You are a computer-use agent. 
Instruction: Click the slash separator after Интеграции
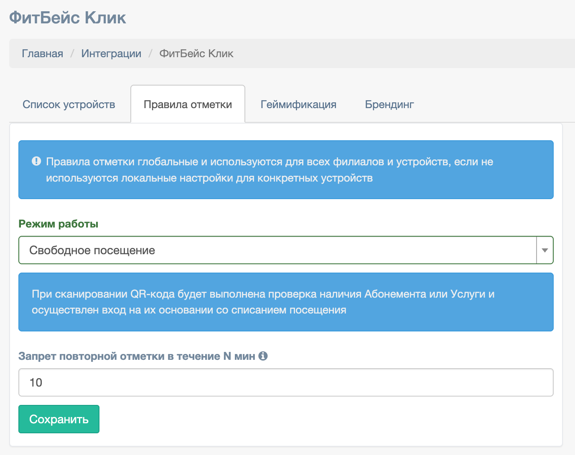150,53
